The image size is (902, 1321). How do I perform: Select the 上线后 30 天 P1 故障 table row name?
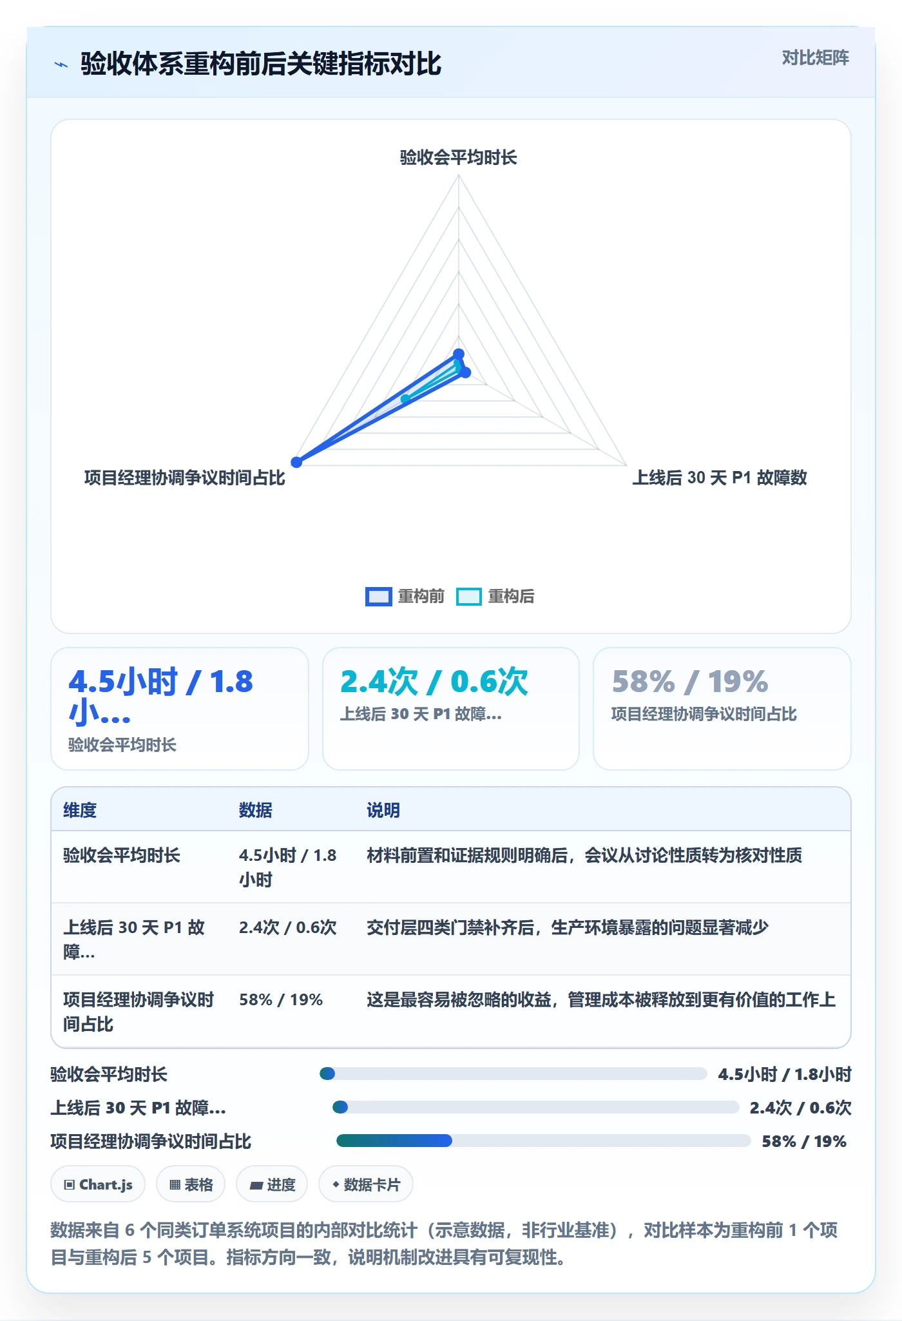[134, 940]
